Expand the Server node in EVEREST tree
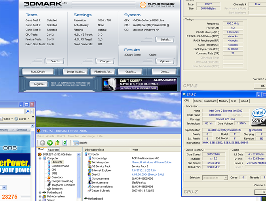266x201 pixels. click(x=40, y=200)
